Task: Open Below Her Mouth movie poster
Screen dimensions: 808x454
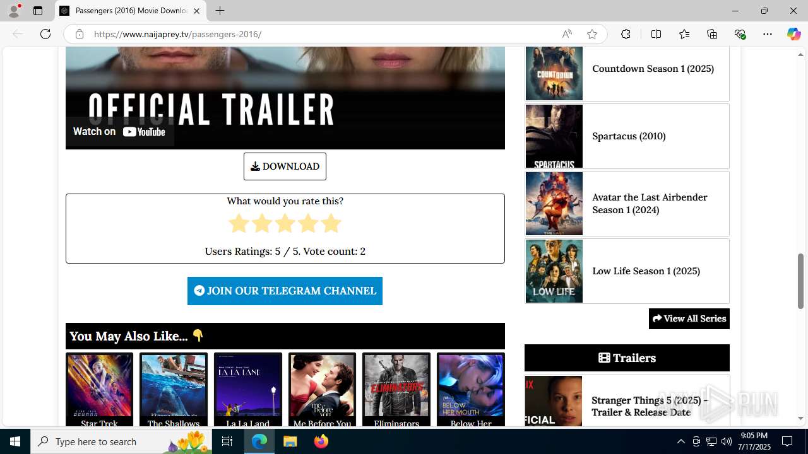Action: pos(471,385)
